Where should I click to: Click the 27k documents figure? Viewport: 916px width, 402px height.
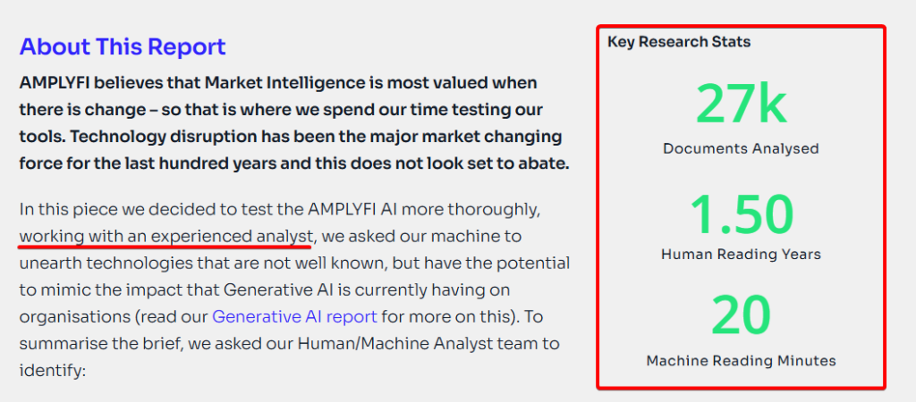(x=741, y=104)
